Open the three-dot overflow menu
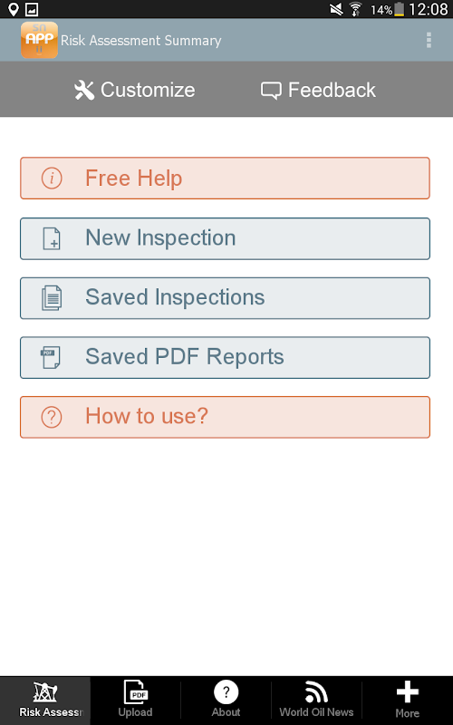The image size is (453, 725). (x=429, y=40)
